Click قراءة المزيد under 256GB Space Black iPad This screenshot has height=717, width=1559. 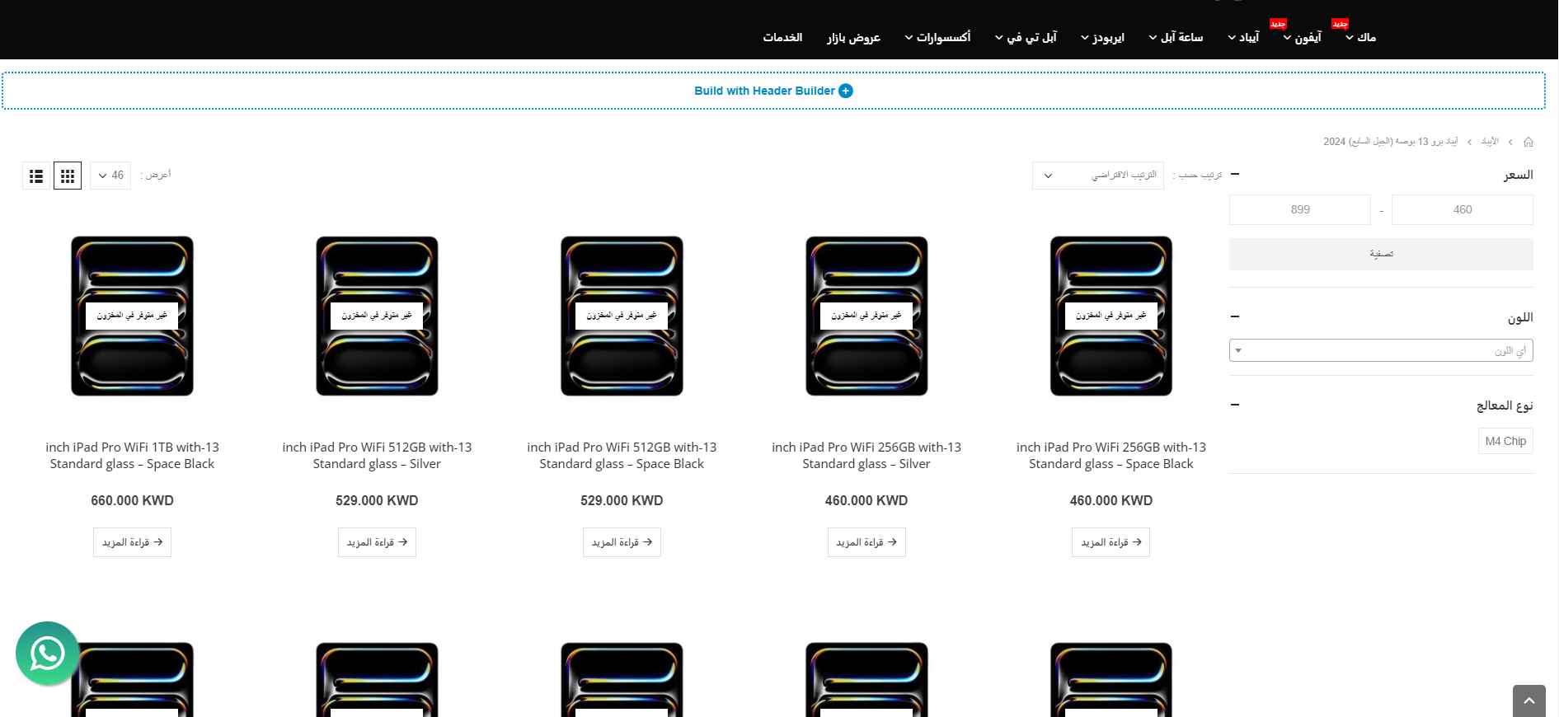click(1111, 542)
